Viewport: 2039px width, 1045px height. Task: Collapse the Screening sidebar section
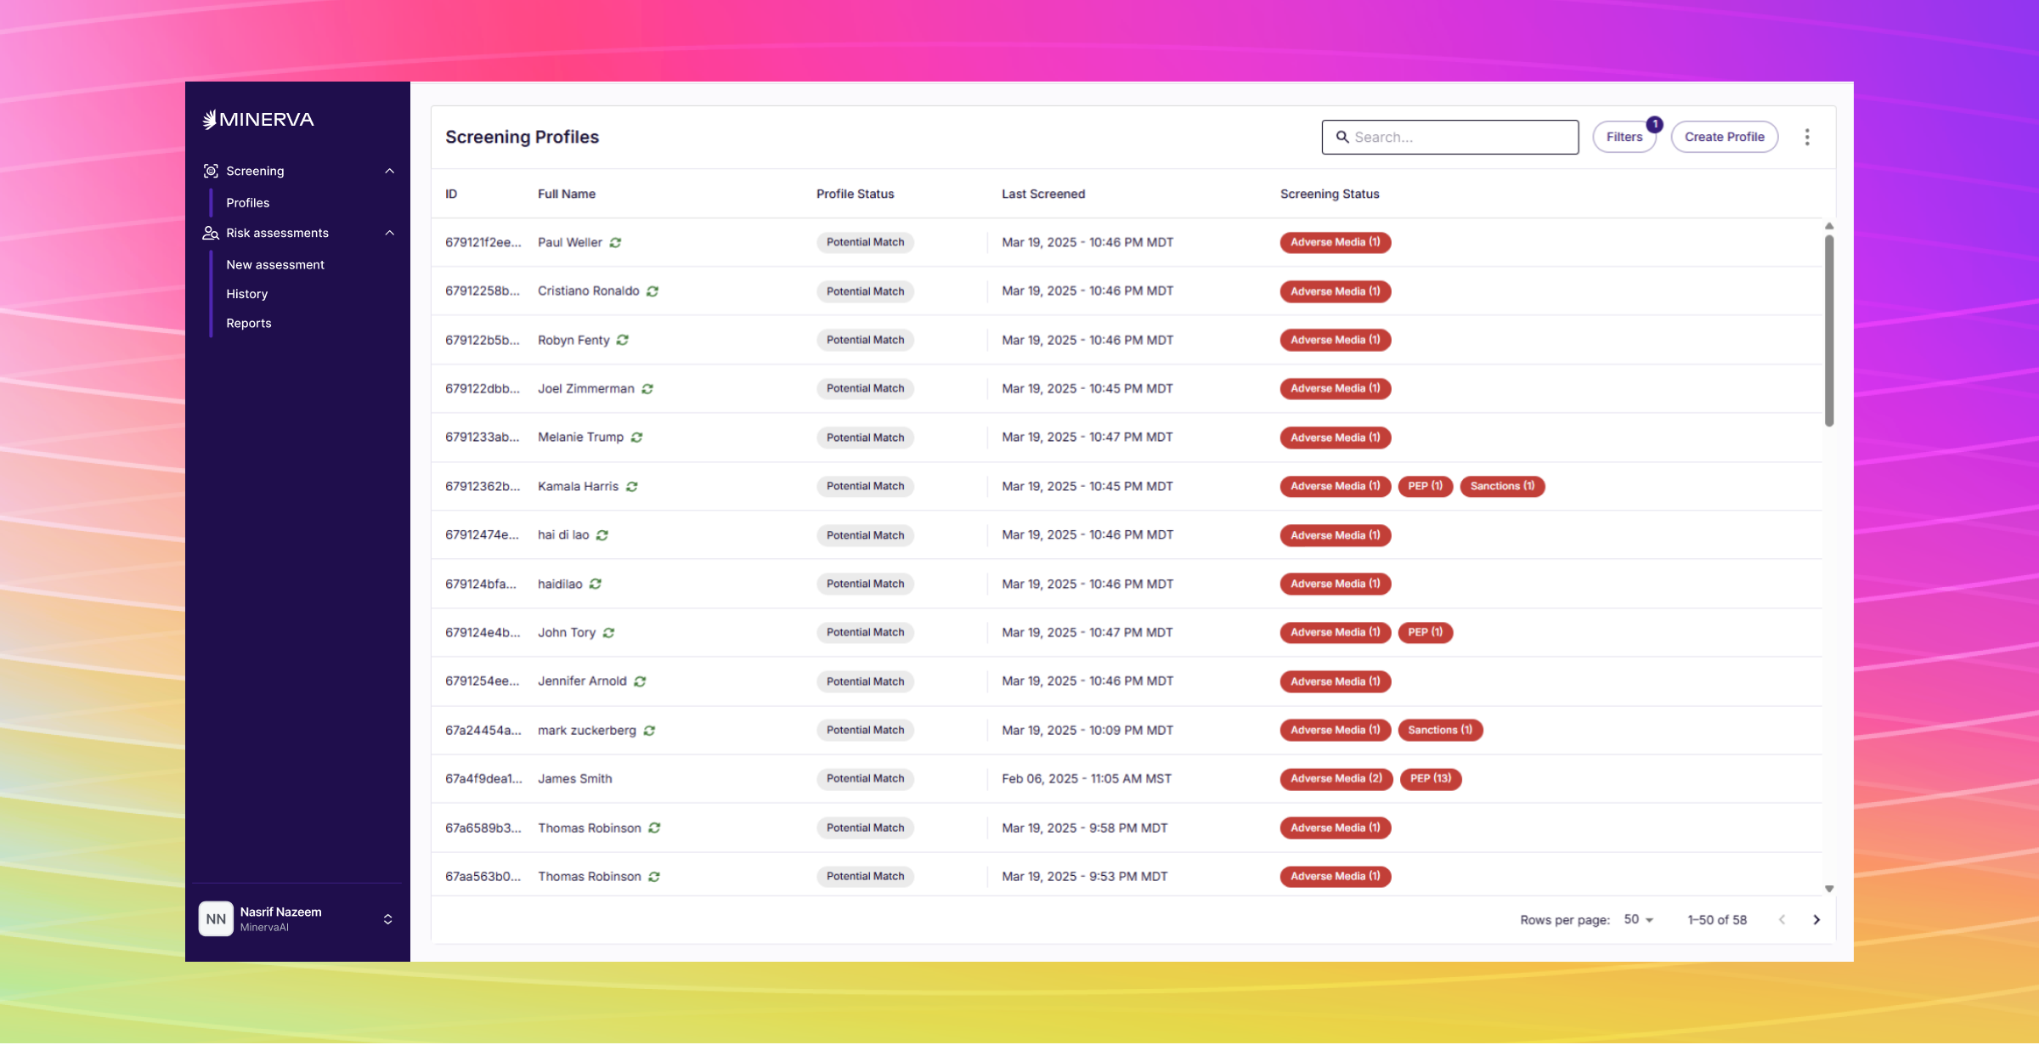(x=390, y=171)
